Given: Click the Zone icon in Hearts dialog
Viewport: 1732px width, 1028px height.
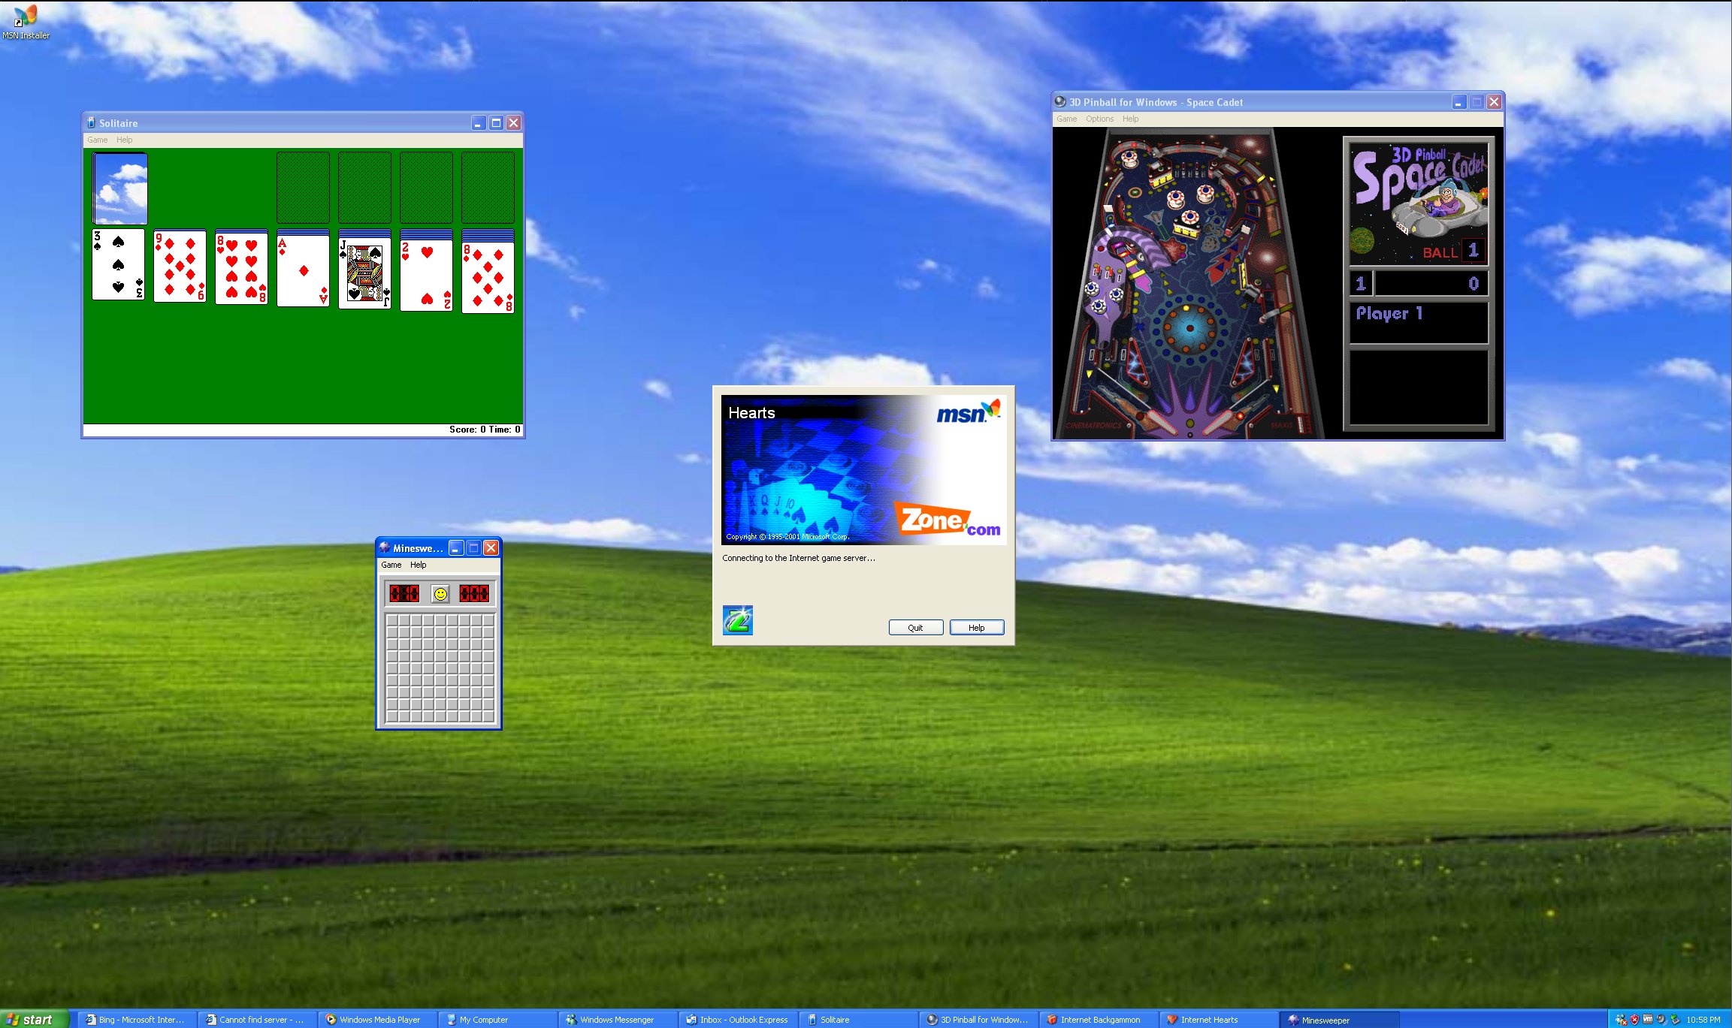Looking at the screenshot, I should [x=737, y=620].
